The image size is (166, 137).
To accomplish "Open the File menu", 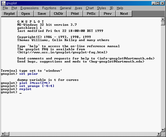I will pos(5,8).
